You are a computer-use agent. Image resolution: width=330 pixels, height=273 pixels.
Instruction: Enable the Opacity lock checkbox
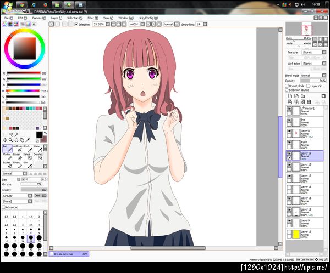pyautogui.click(x=287, y=86)
